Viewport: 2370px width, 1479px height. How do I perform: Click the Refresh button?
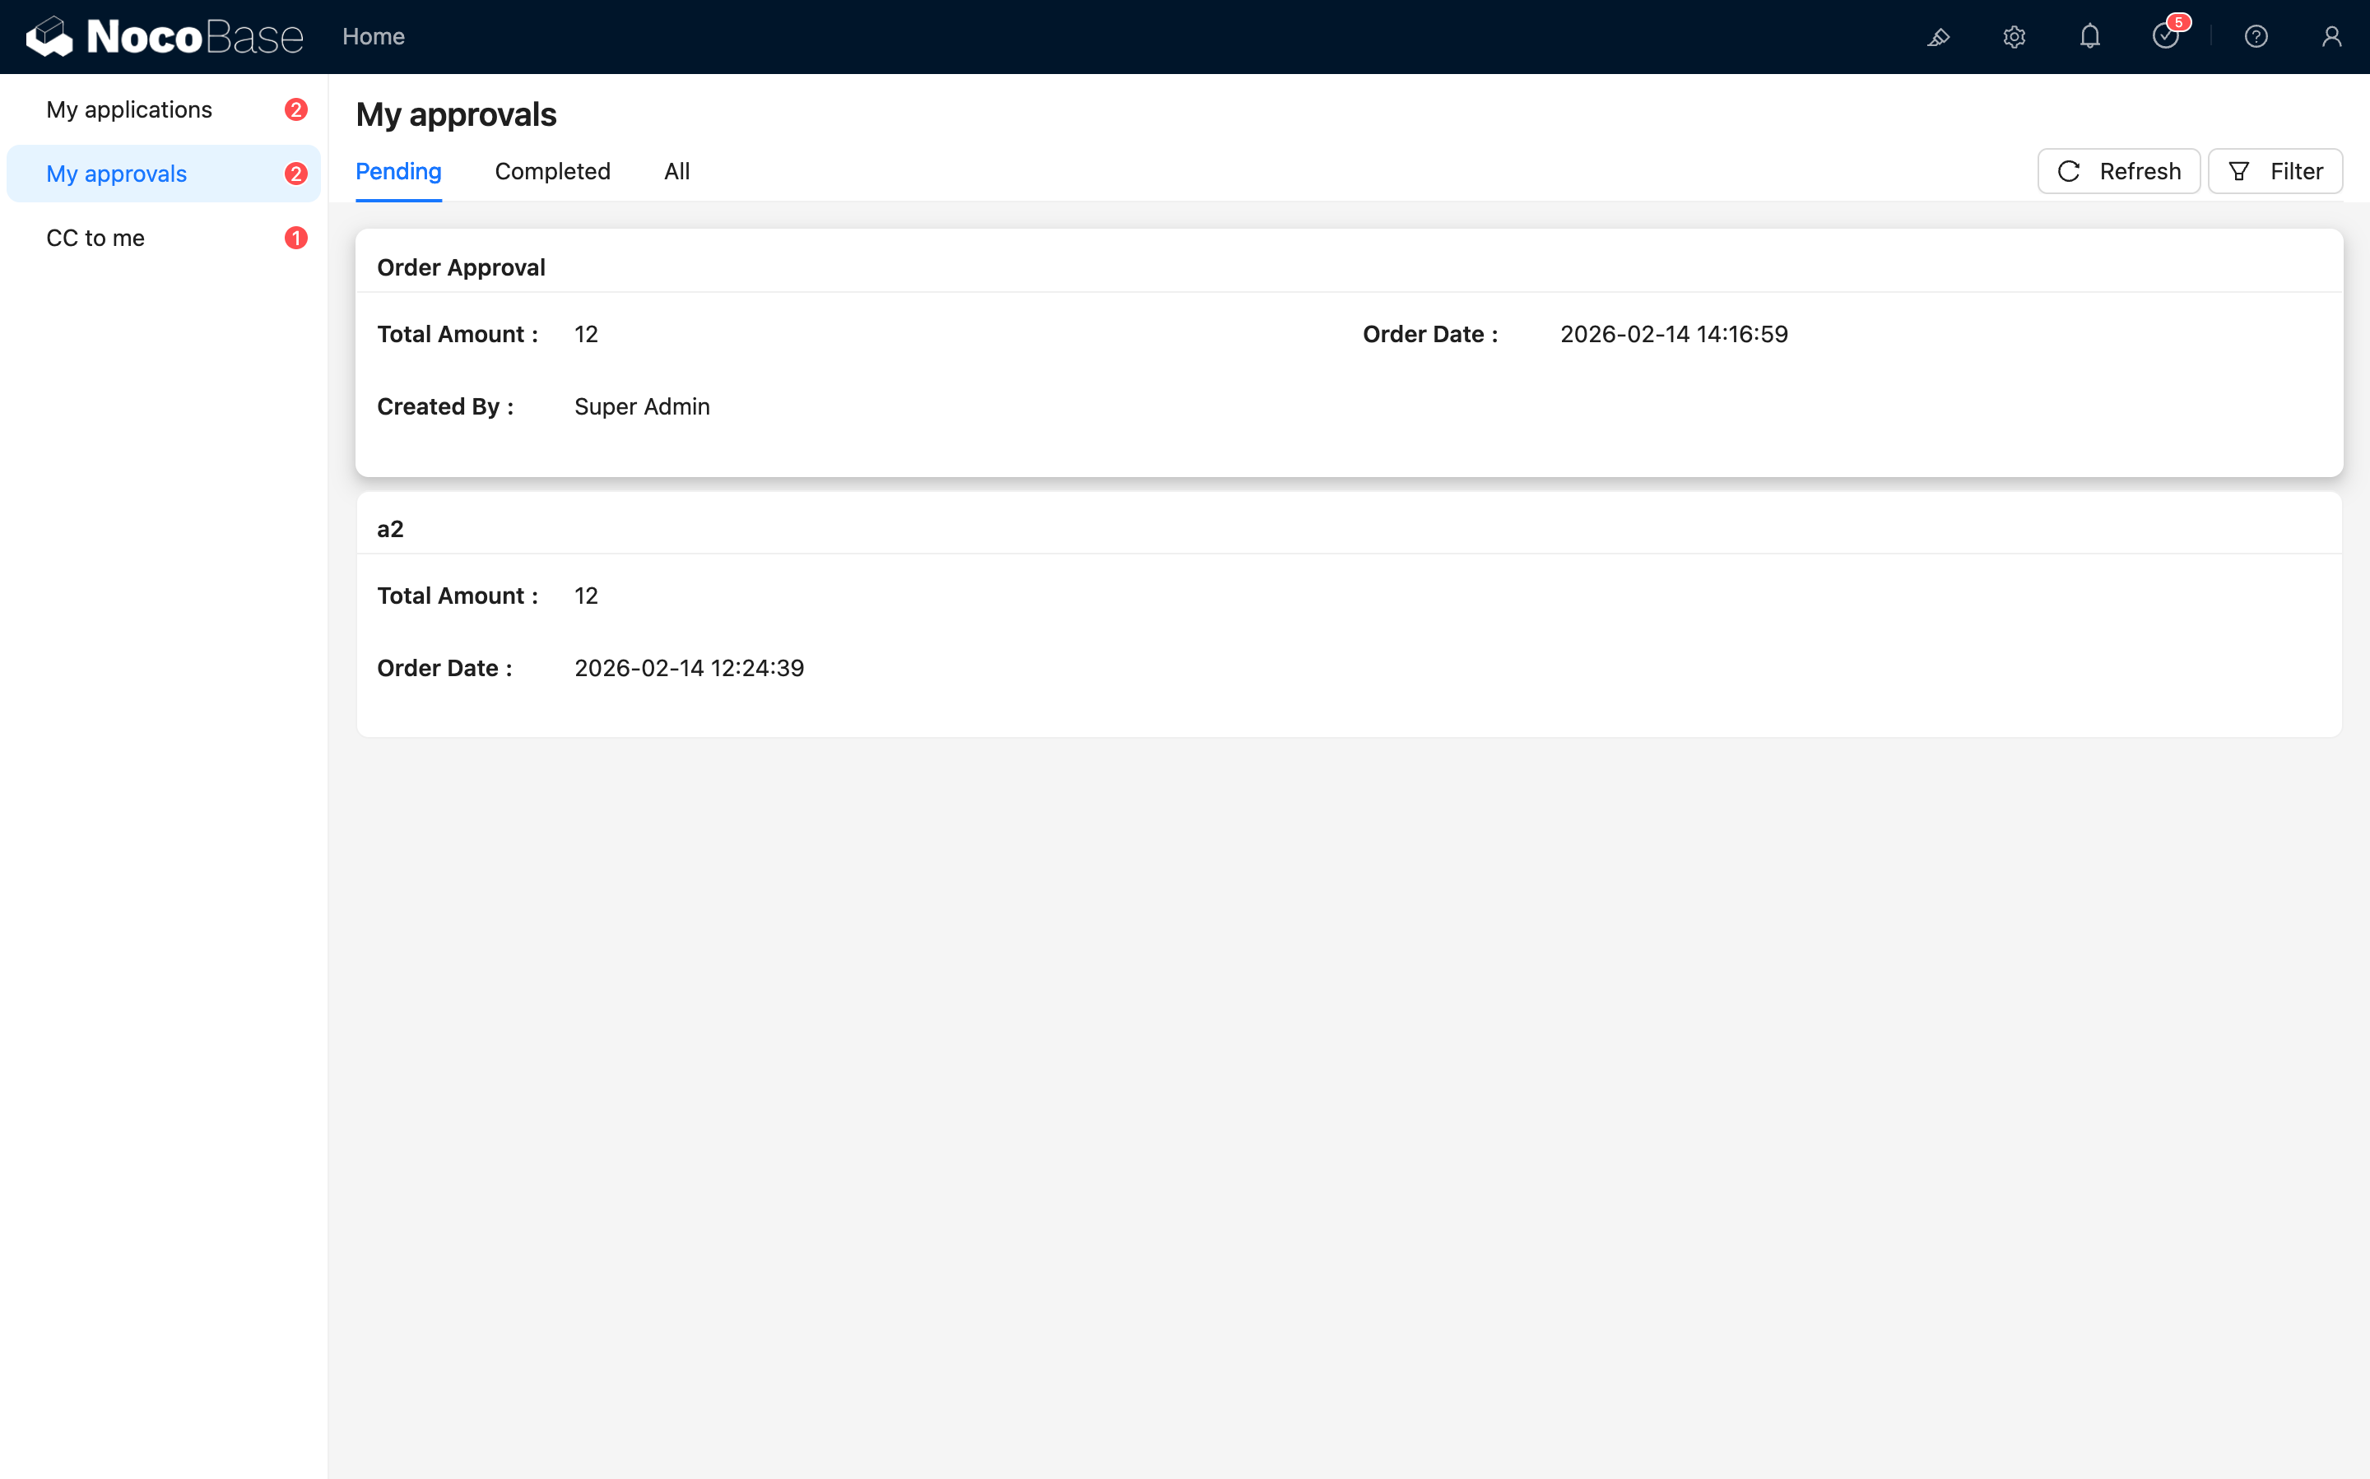coord(2118,171)
